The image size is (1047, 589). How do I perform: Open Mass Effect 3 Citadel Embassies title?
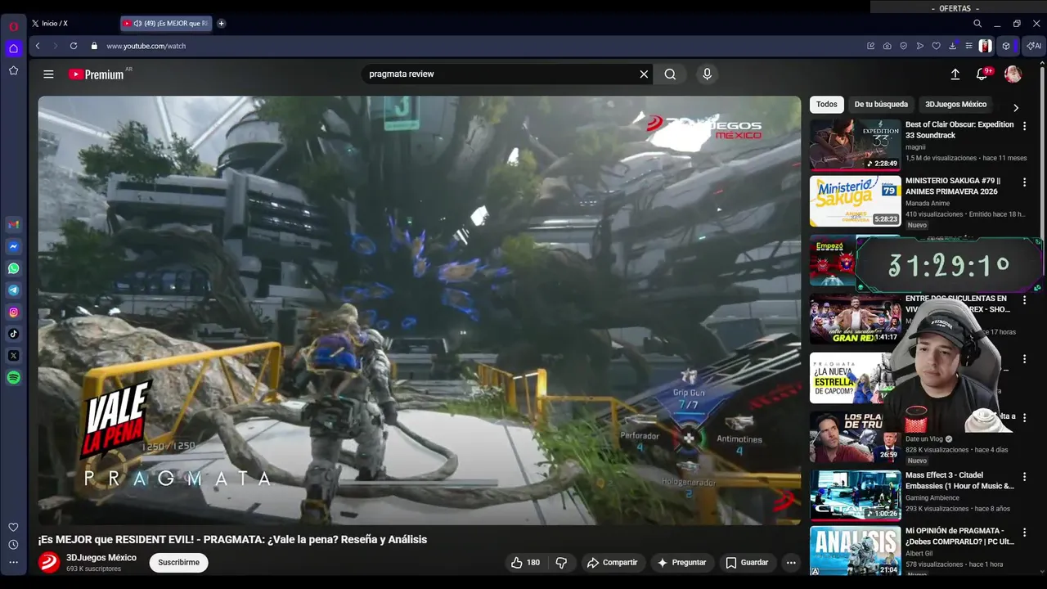tap(959, 481)
